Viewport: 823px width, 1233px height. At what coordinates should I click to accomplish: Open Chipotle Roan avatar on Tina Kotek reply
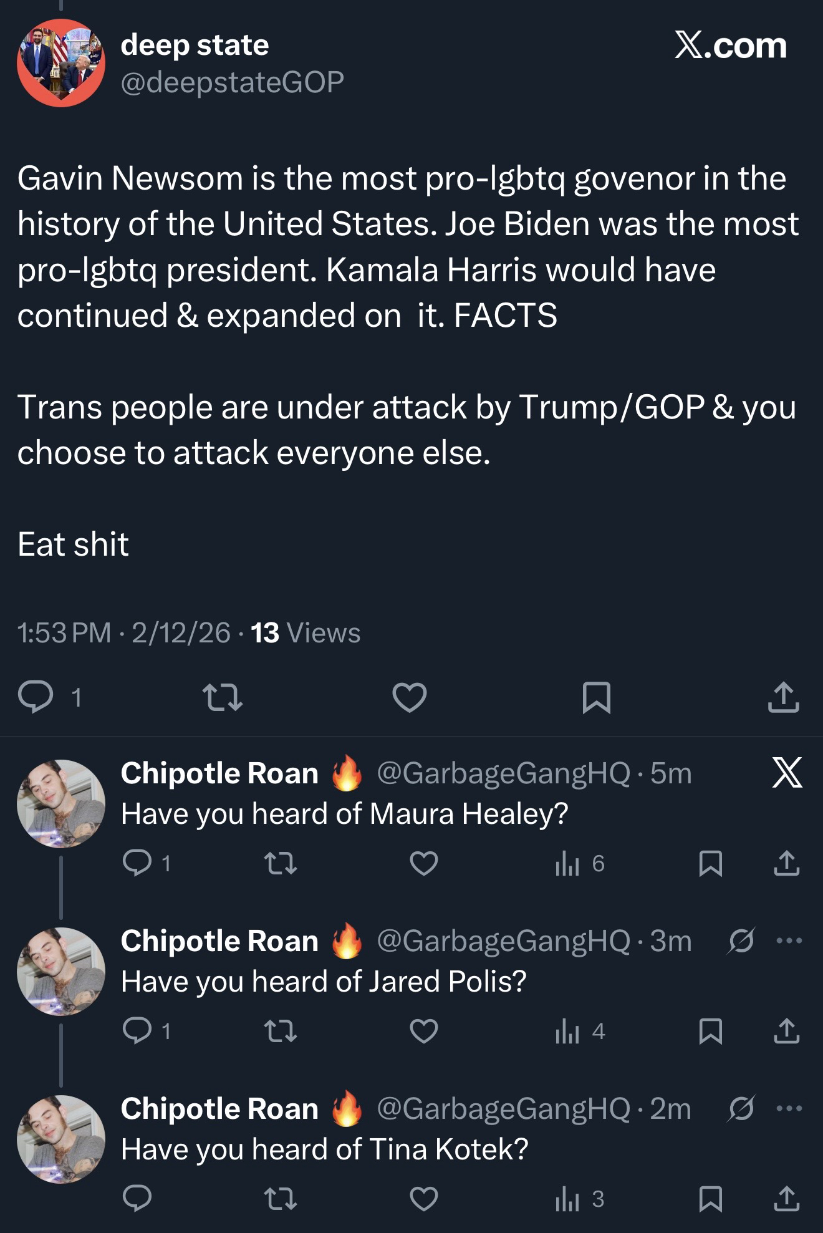[60, 1139]
